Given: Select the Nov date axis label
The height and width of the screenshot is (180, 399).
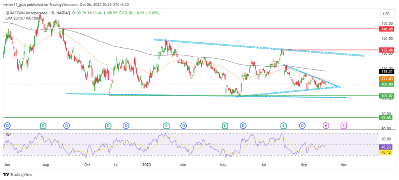Looking at the screenshot, I should click(x=344, y=165).
